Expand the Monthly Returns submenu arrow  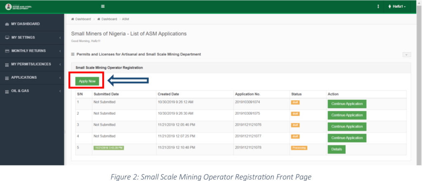[60, 51]
